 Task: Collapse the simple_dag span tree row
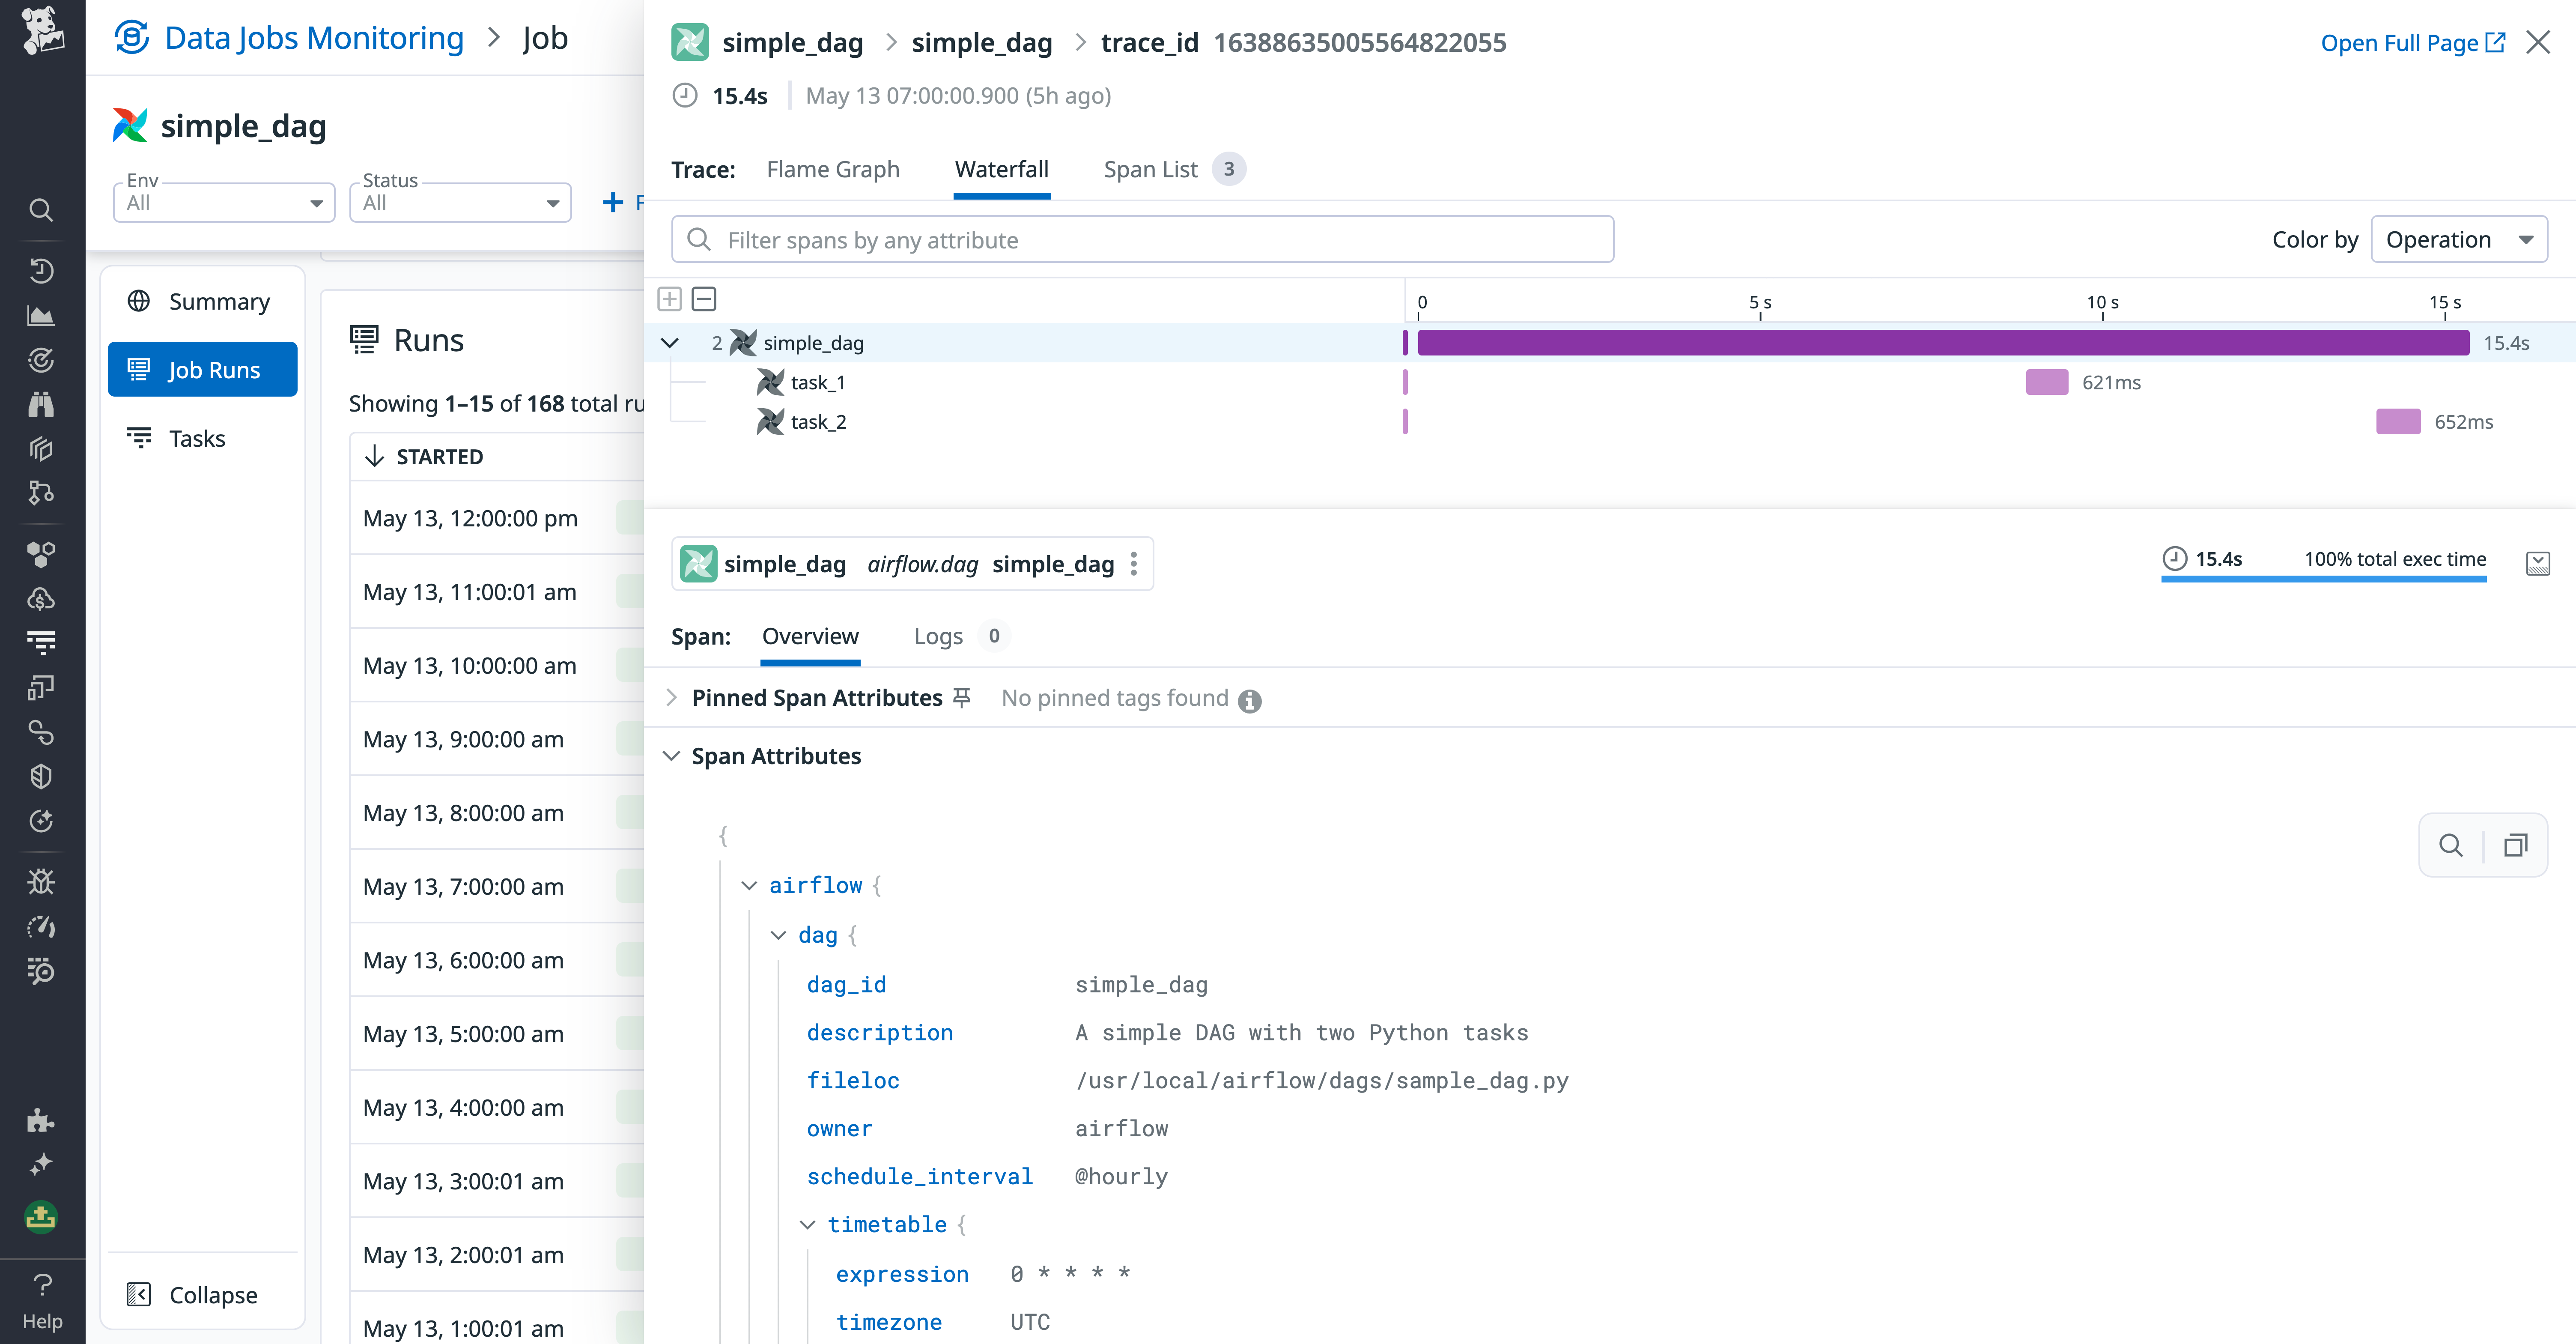coord(670,343)
